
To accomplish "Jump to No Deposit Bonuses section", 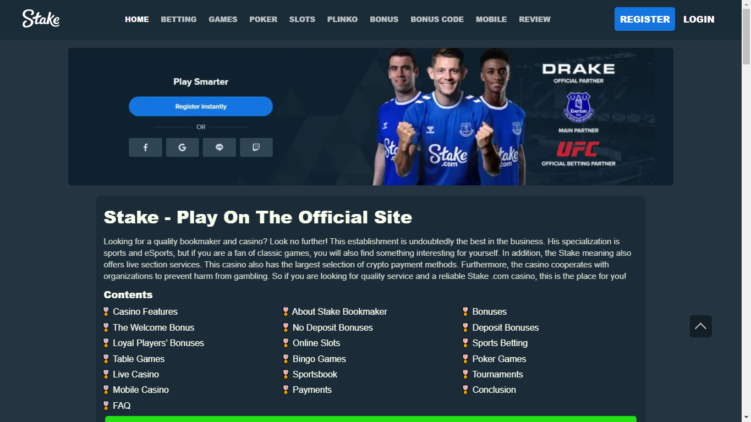I will coord(333,327).
